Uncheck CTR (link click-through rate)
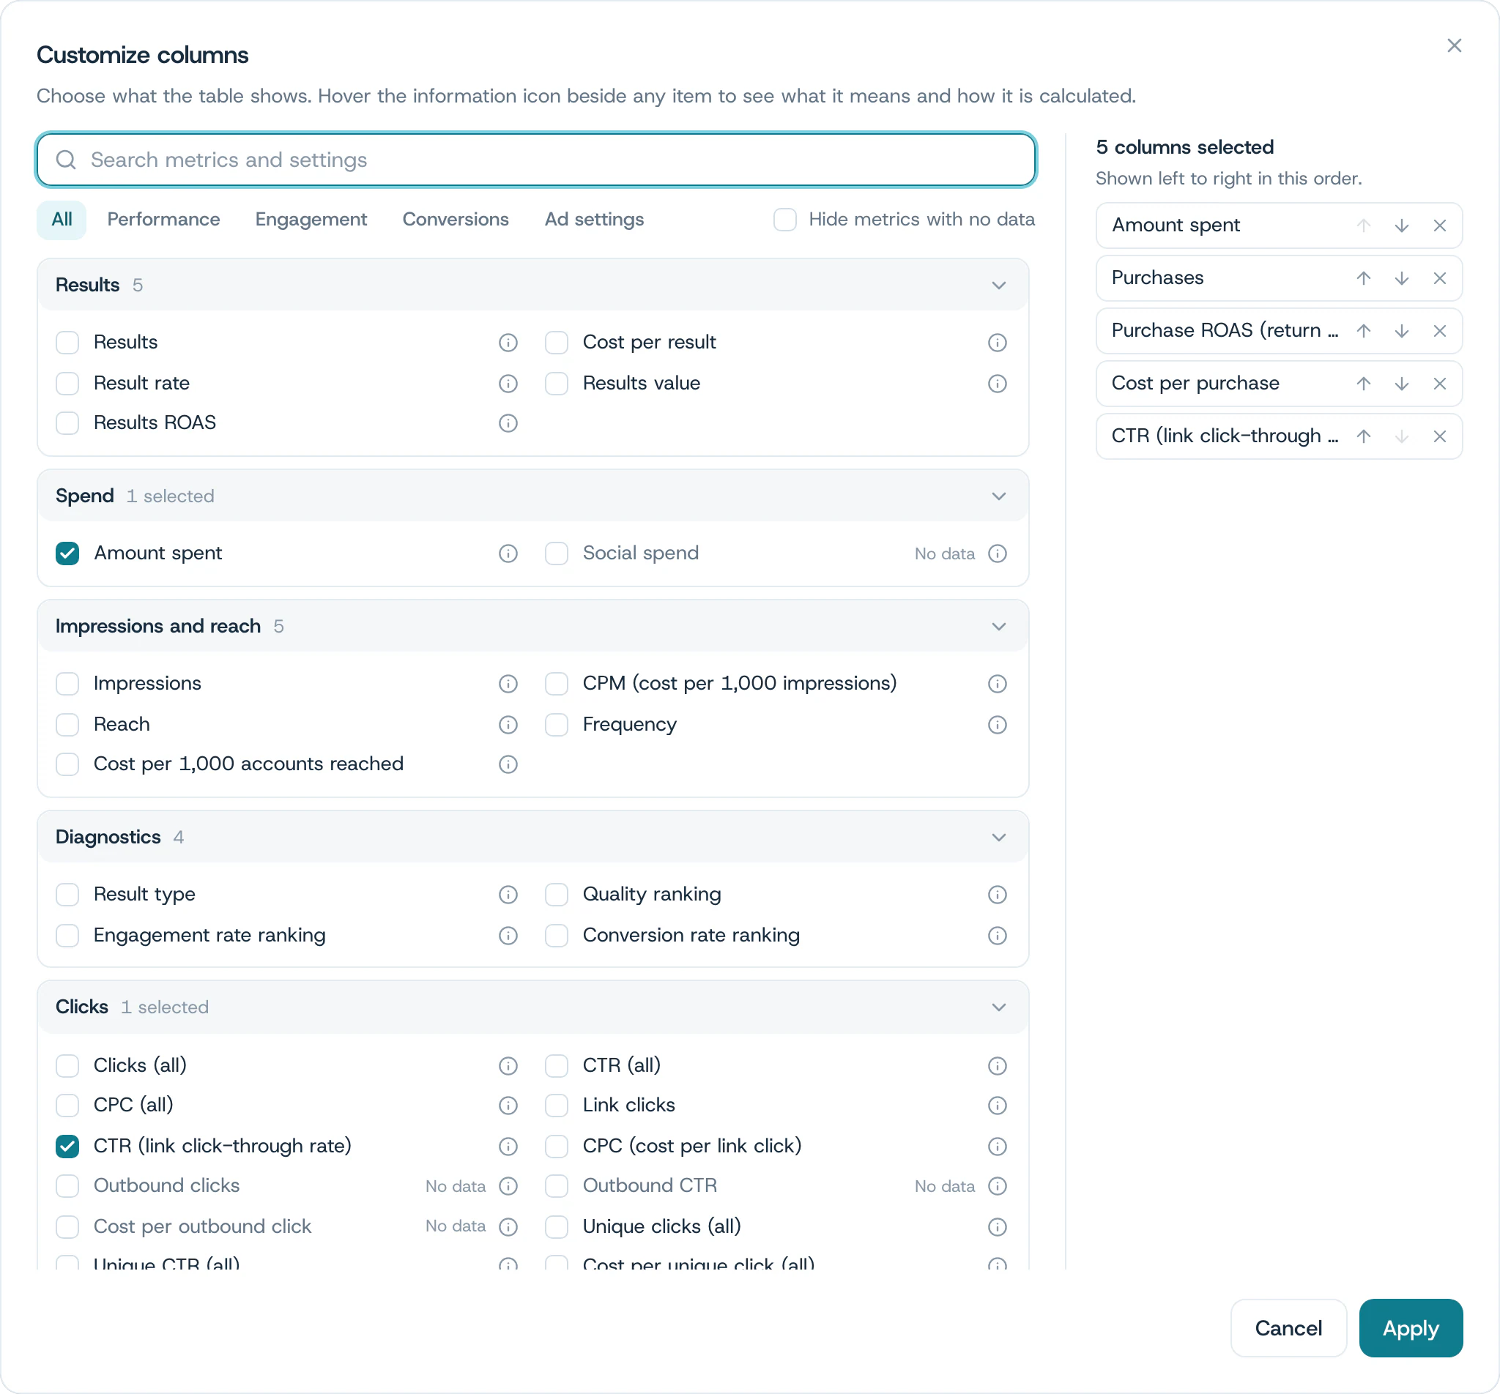1500x1394 pixels. click(67, 1146)
